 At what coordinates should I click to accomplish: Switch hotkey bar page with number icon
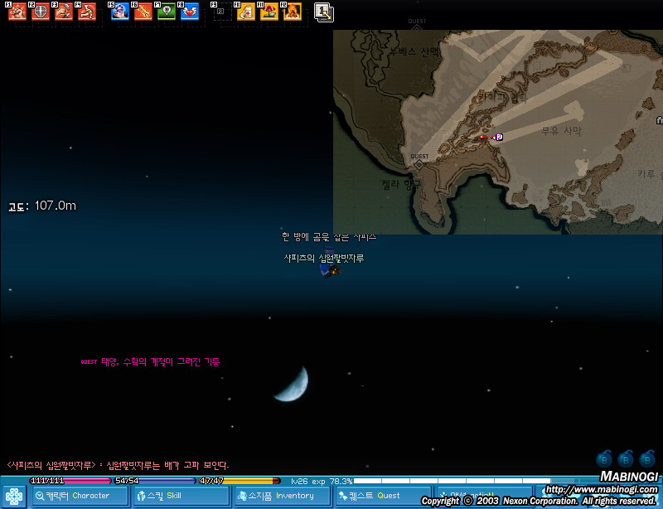point(324,12)
